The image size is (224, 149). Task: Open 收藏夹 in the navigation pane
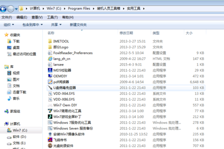pyautogui.click(x=15, y=35)
